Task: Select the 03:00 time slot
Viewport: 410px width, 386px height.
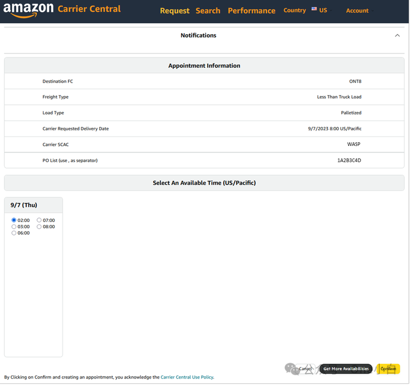Action: [14, 227]
